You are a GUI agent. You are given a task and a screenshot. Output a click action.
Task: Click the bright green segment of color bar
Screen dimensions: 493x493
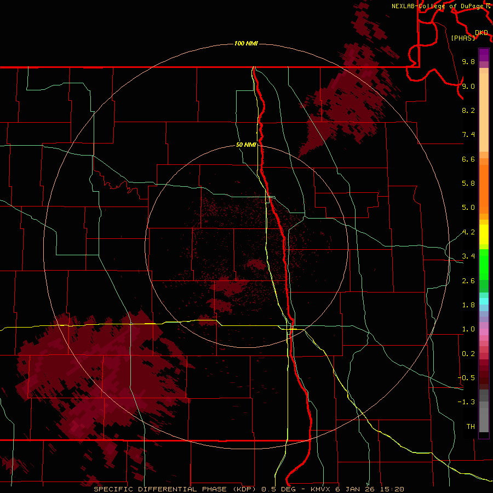click(x=484, y=264)
